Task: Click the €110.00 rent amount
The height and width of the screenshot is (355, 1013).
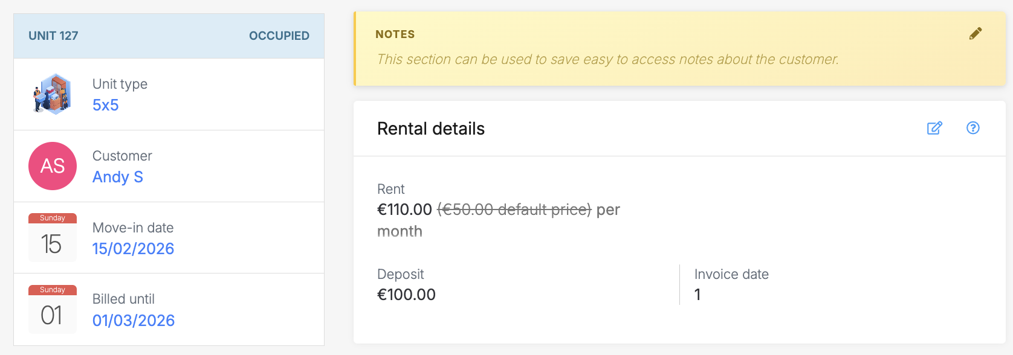Action: (404, 209)
